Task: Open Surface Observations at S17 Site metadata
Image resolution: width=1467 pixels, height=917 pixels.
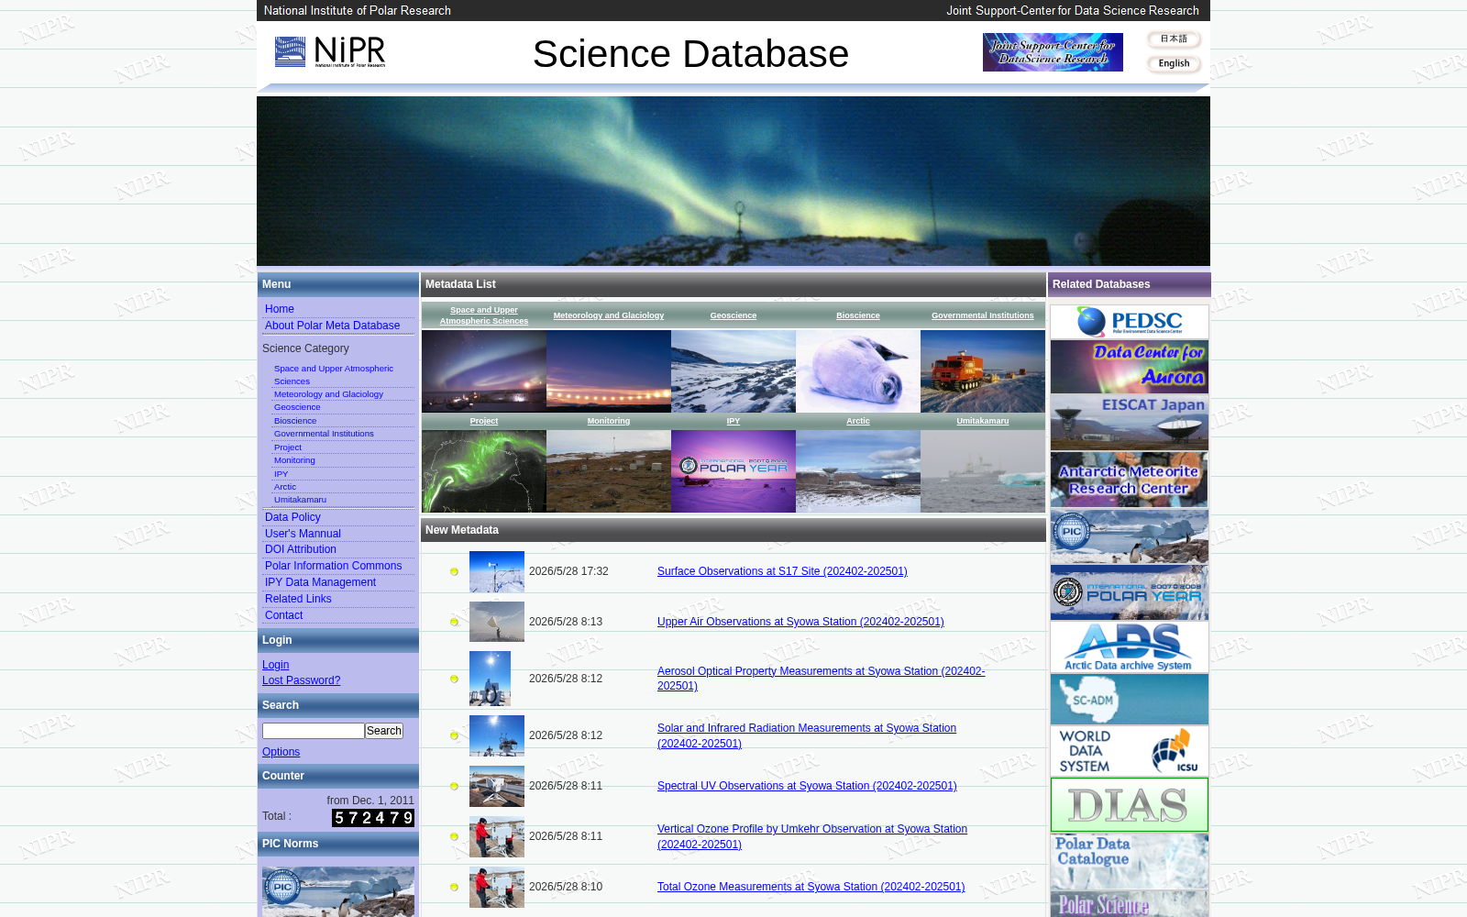Action: point(782,571)
